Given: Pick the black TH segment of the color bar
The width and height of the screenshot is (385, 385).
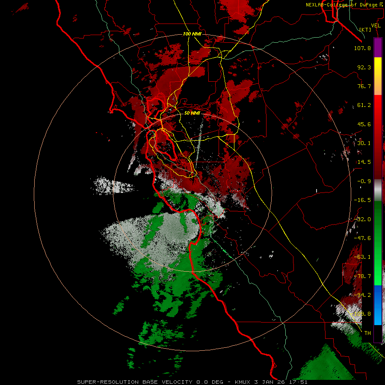Looking at the screenshot, I should pyautogui.click(x=378, y=333).
